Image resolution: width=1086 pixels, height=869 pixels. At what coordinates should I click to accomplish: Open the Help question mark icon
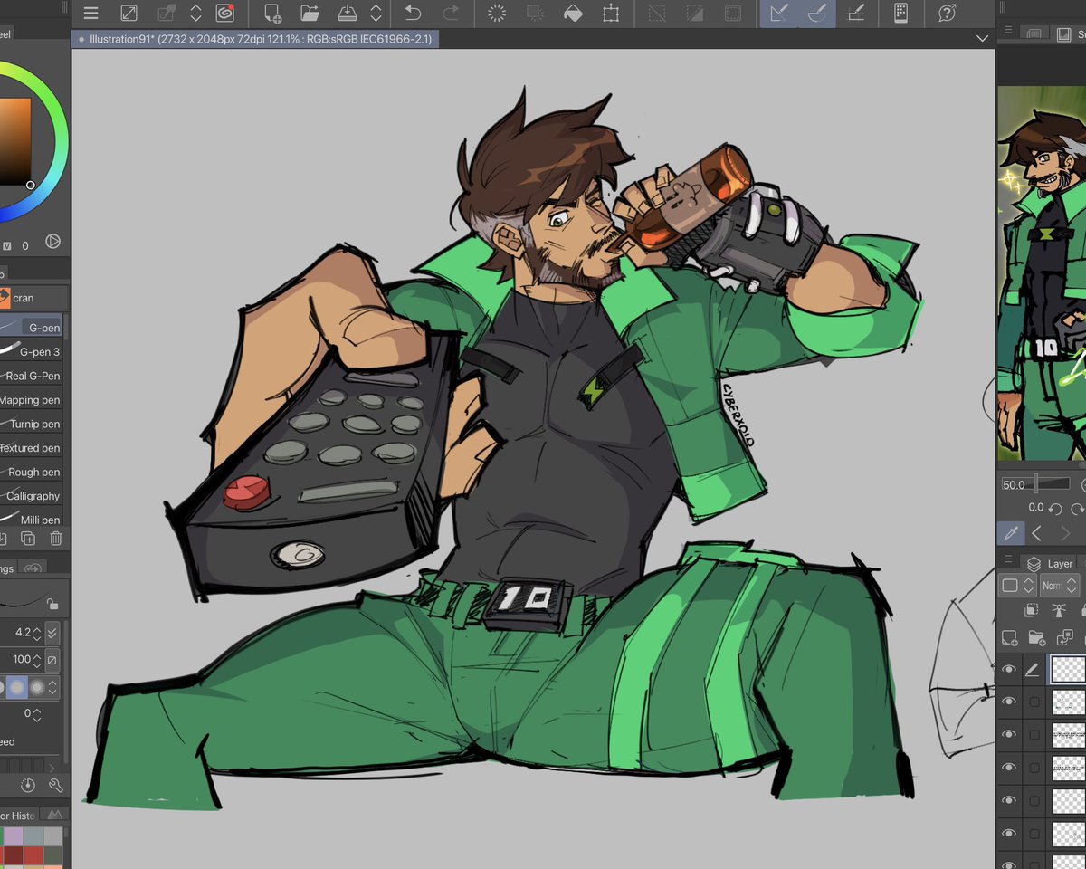(x=947, y=13)
